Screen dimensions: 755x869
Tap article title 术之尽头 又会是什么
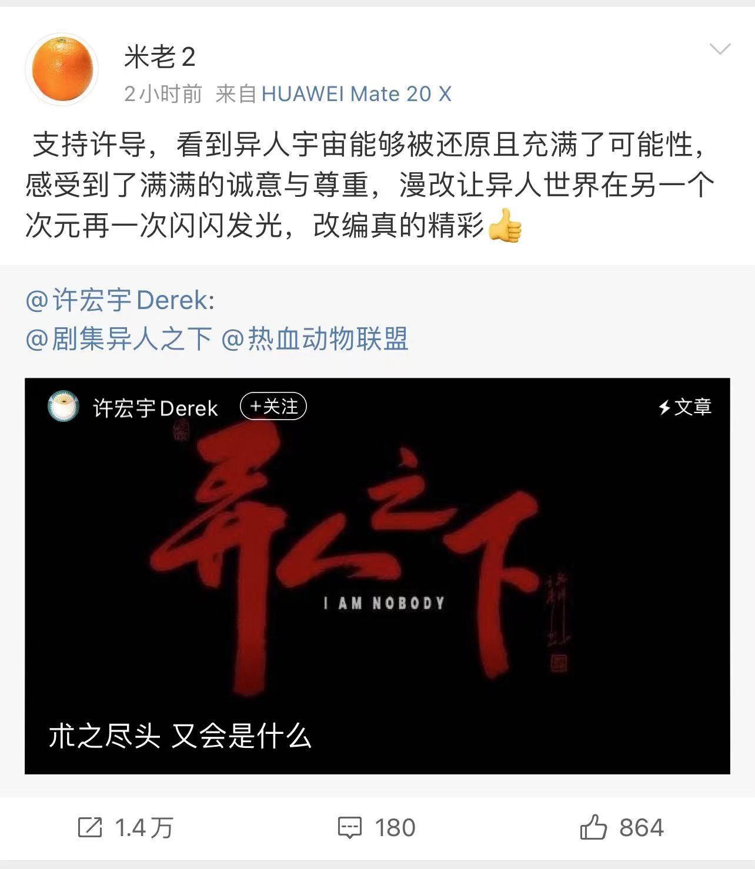[180, 736]
